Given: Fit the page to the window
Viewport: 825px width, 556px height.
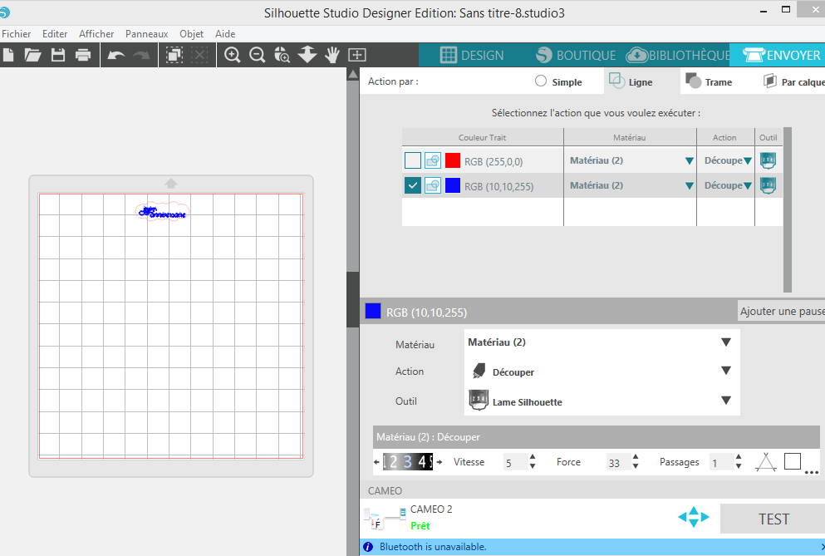Looking at the screenshot, I should (x=357, y=55).
